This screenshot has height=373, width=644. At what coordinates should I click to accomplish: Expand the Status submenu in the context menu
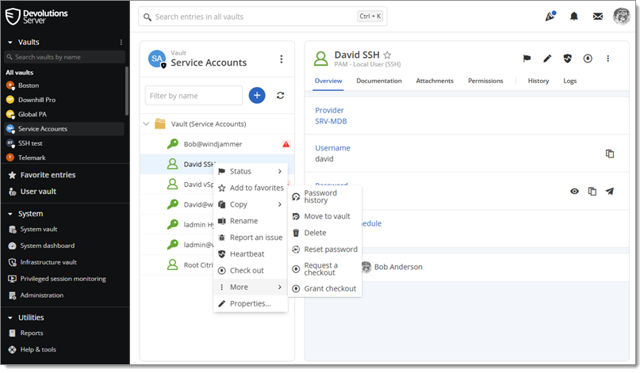pos(250,171)
